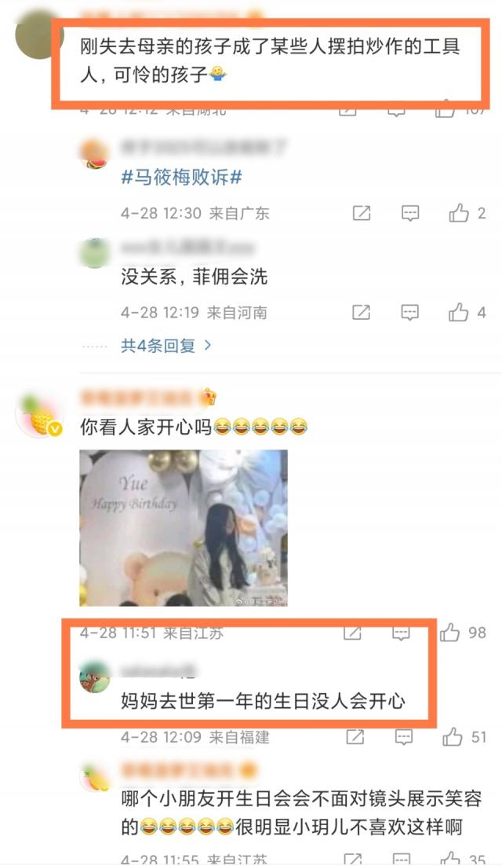
Task: Select the 刚失去母亲的孩子 top comment
Action: tap(270, 61)
